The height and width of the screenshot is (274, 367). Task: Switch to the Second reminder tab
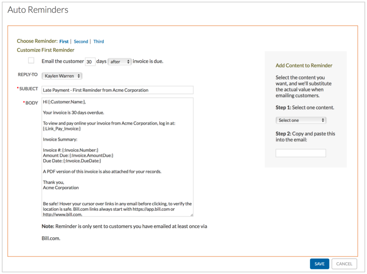pos(81,41)
